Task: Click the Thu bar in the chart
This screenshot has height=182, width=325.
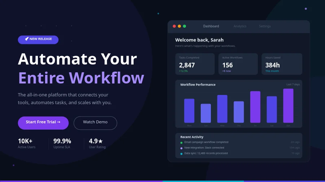Action: coord(239,112)
